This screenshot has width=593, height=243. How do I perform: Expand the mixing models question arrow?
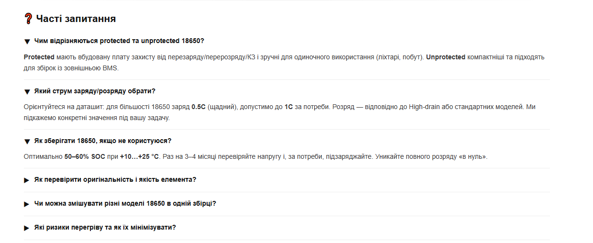tap(27, 204)
